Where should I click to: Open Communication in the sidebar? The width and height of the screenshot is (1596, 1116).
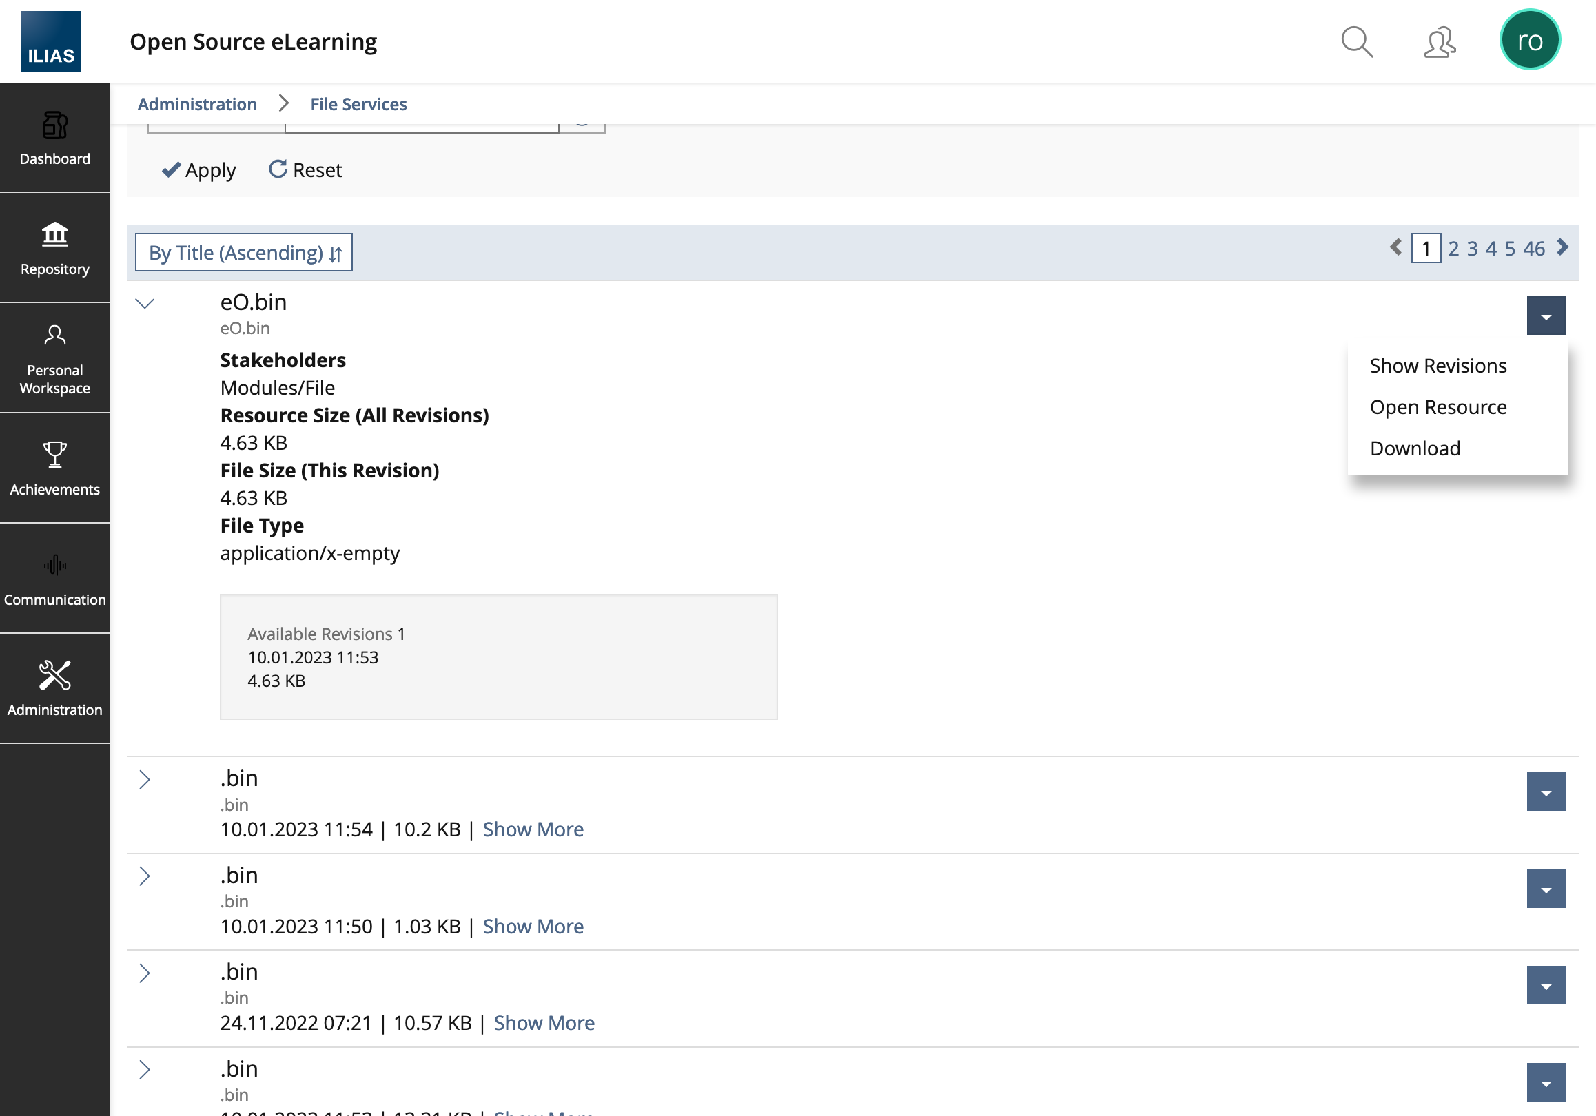[55, 579]
